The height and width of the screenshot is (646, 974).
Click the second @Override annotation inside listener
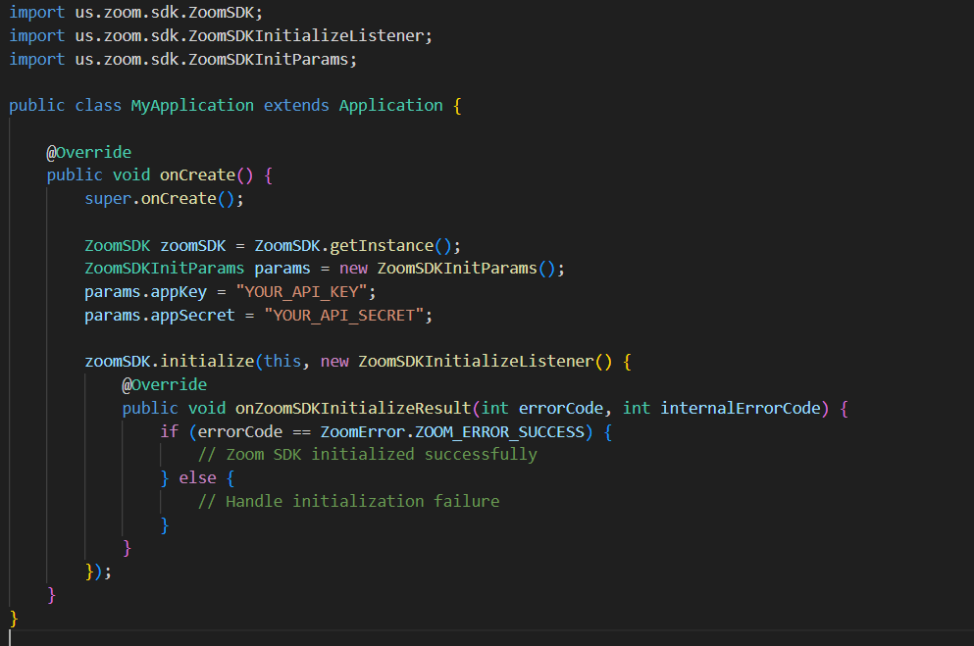point(164,385)
